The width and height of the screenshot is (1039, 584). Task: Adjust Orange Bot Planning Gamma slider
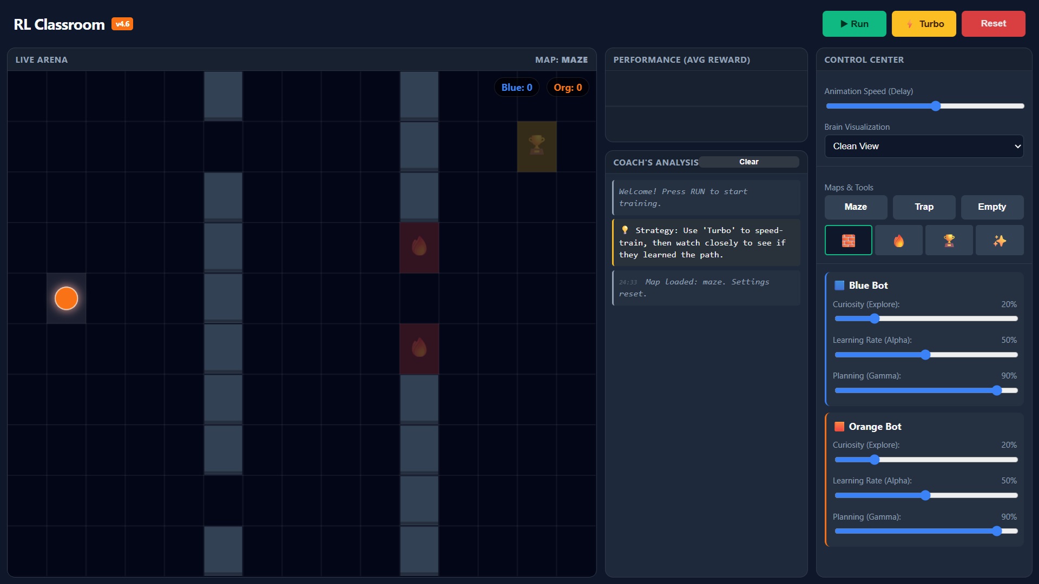pyautogui.click(x=996, y=531)
